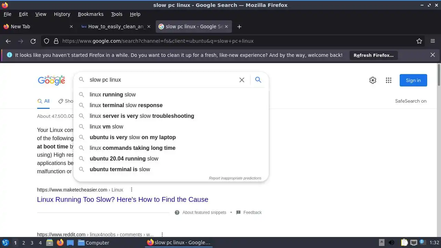Close the slow pc linux tab
The width and height of the screenshot is (441, 248).
click(226, 27)
